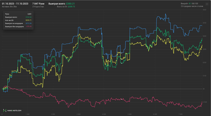Click the yellow $225.71 value in tooltip

[29, 20]
